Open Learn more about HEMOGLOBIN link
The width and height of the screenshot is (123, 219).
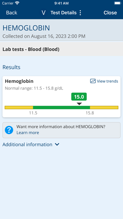[28, 132]
